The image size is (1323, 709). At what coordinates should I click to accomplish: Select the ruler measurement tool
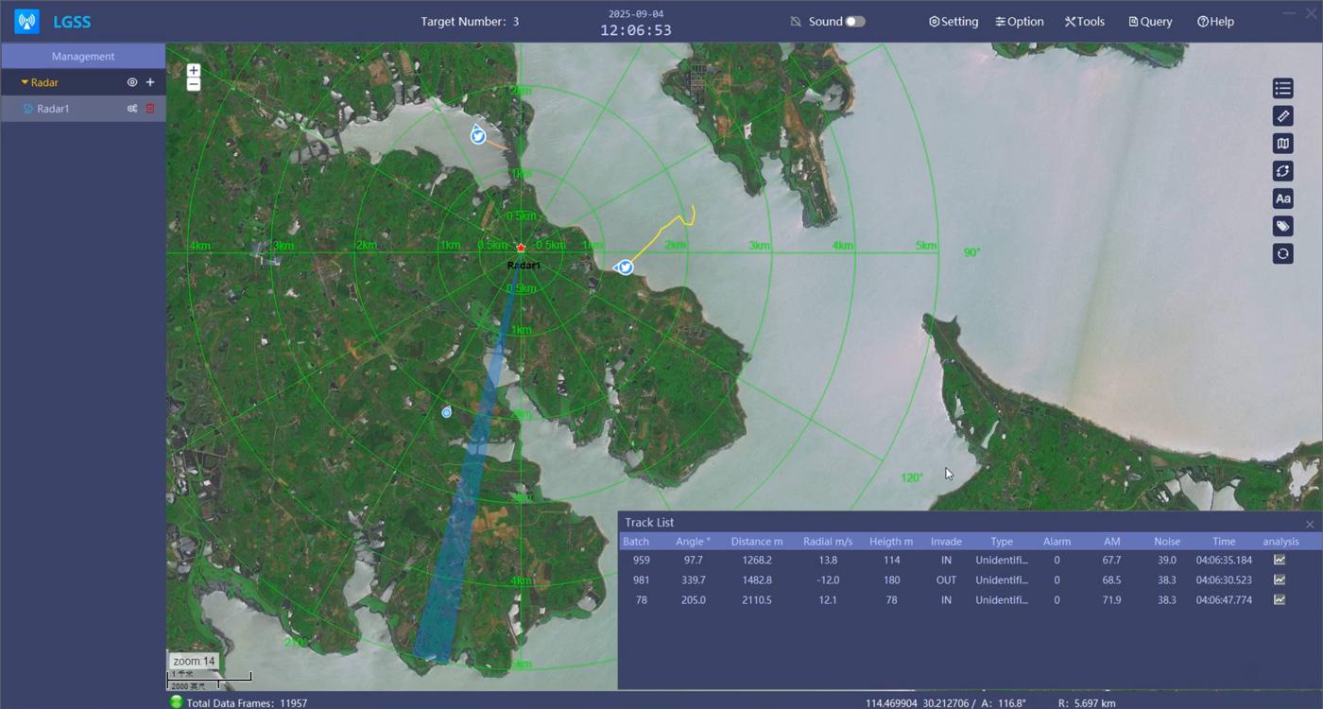(x=1282, y=115)
